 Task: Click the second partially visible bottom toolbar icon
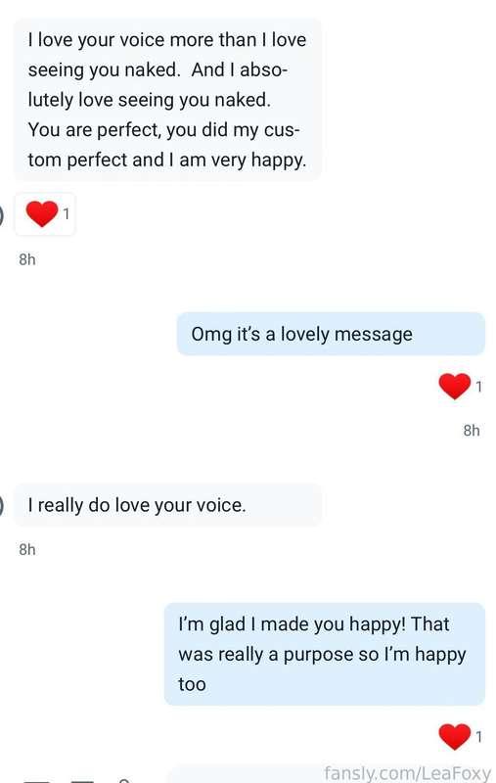(82, 780)
